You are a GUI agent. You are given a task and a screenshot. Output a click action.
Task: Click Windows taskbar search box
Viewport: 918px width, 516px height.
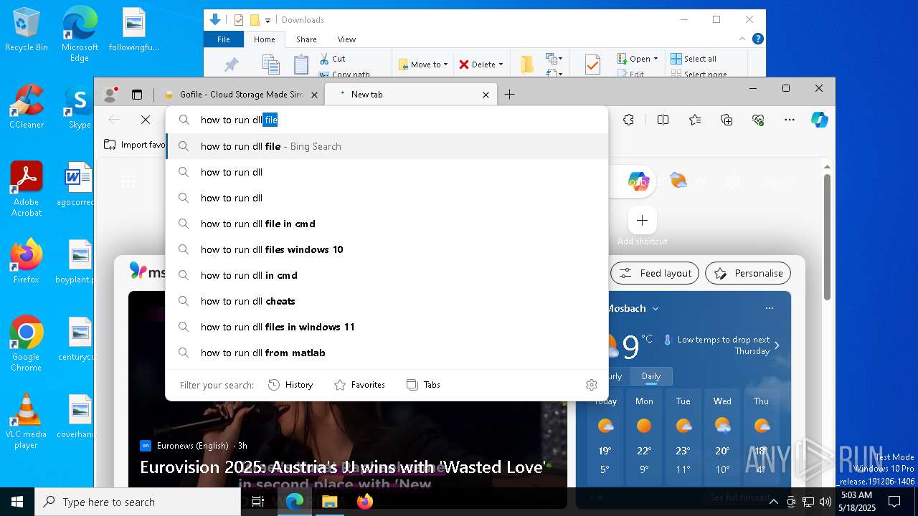(138, 502)
